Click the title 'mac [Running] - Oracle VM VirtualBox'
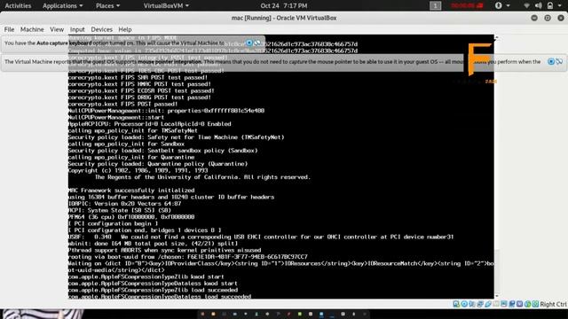Screen dimensions: 568x319 (284, 18)
